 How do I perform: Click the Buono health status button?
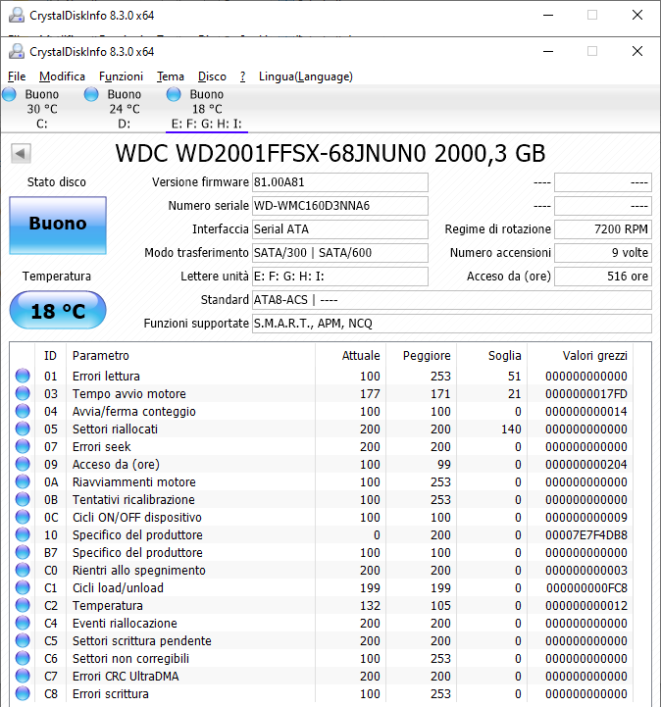pyautogui.click(x=58, y=225)
